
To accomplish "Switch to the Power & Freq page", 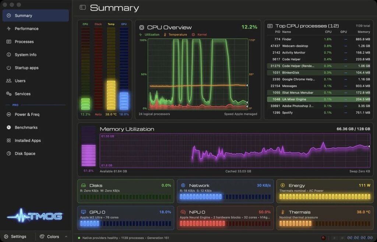I will coord(36,114).
